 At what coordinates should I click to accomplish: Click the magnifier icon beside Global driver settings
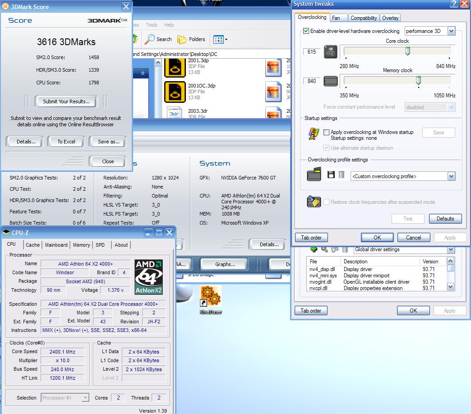point(324,249)
